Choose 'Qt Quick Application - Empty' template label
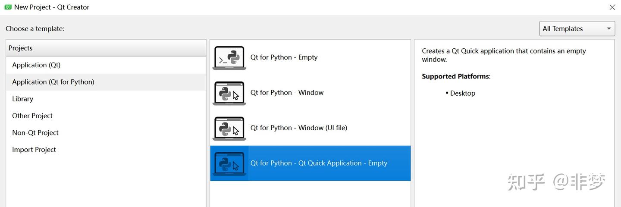Image resolution: width=621 pixels, height=207 pixels. (319, 163)
